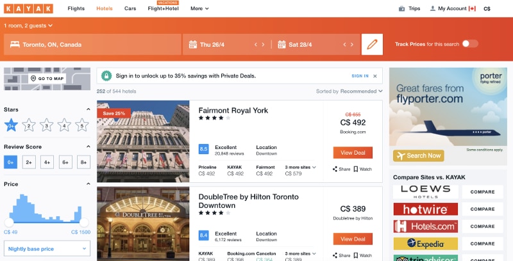Open the check-in calendar icon for Thu 26/4
The width and height of the screenshot is (513, 261).
193,44
